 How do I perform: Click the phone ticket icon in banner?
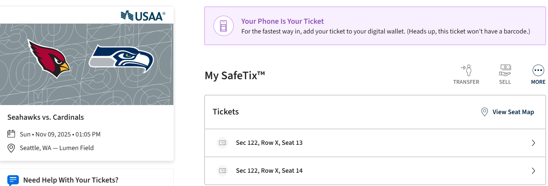tap(224, 26)
